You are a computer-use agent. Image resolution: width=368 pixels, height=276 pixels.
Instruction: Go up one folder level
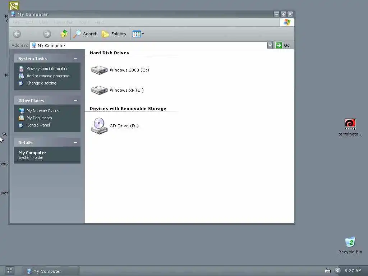(x=64, y=34)
